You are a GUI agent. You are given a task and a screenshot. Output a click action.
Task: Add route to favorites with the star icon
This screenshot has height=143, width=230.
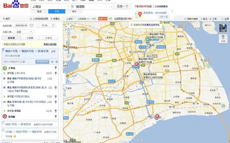(52, 62)
